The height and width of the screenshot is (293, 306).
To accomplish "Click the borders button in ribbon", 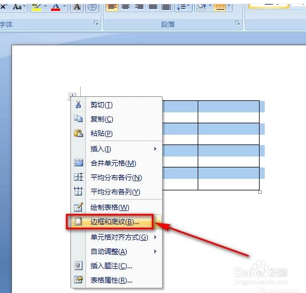I will (x=220, y=7).
